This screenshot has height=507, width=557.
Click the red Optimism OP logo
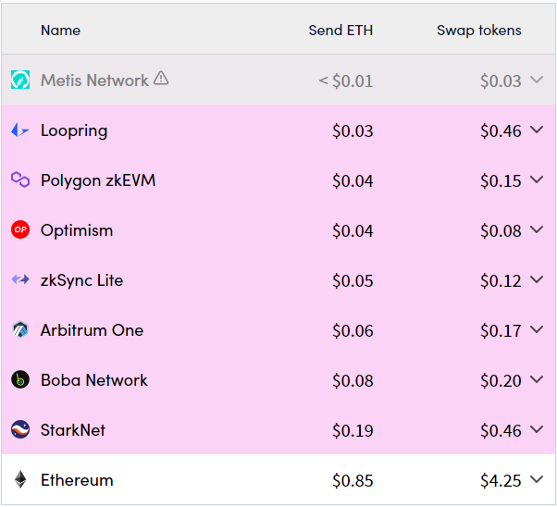(20, 229)
